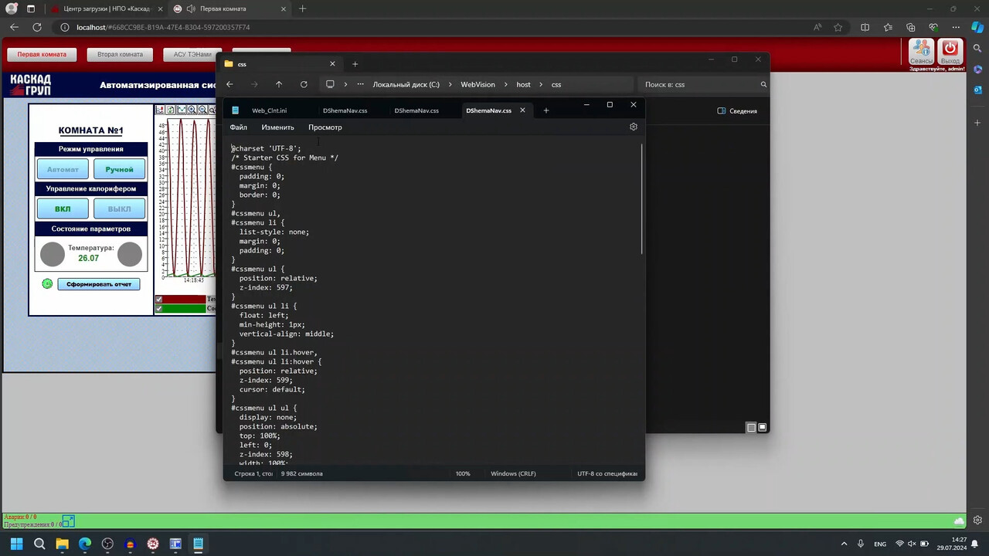Expand the breadcrumb ellipsis in File Explorer
989x556 pixels.
tap(360, 84)
